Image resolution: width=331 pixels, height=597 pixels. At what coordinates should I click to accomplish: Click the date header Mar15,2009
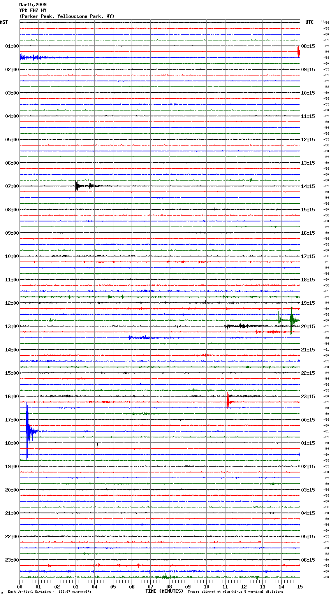coord(33,5)
